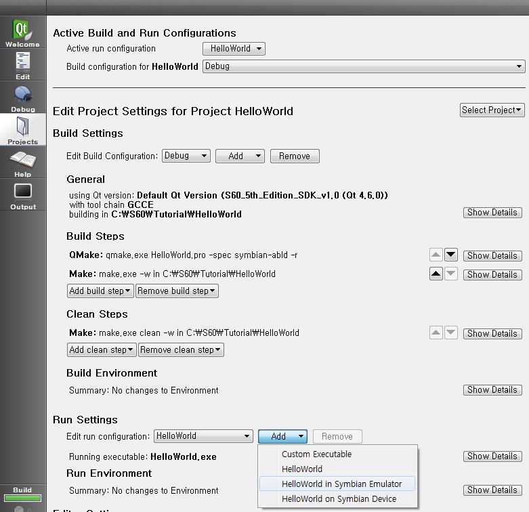
Task: Click the green Build progress bar
Action: [x=22, y=499]
